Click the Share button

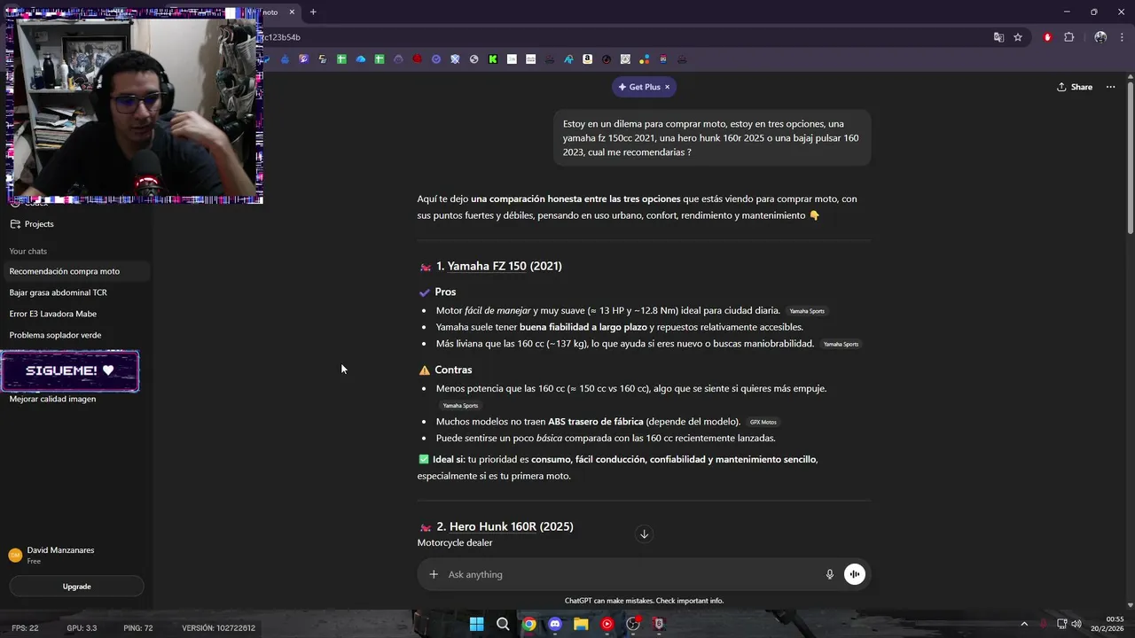click(1074, 87)
